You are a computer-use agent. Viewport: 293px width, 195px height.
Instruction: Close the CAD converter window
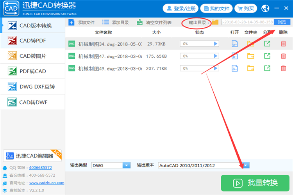[x=286, y=8]
